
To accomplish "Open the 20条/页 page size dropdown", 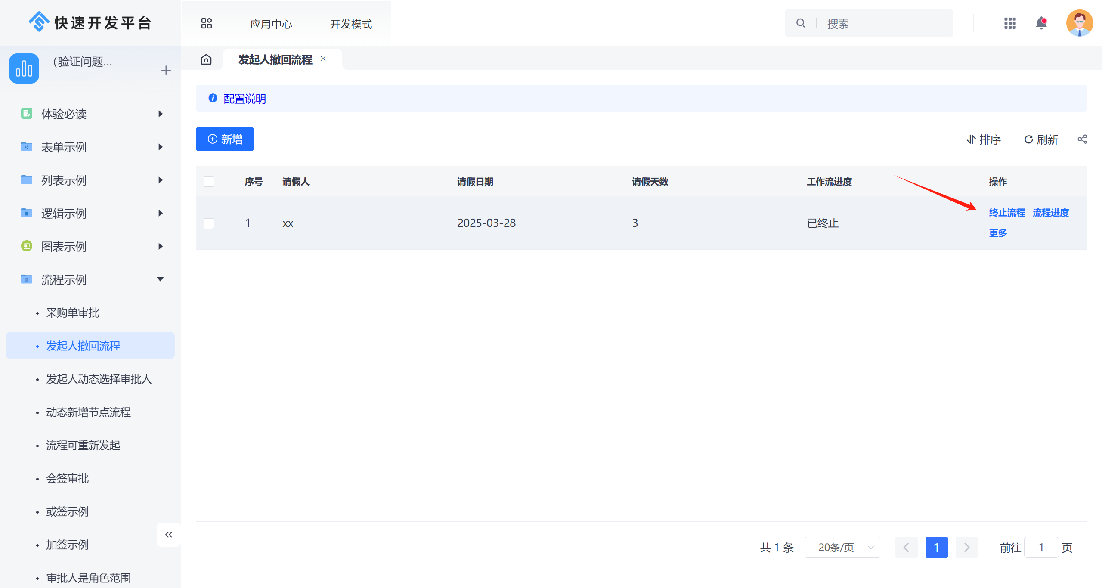I will coord(842,547).
